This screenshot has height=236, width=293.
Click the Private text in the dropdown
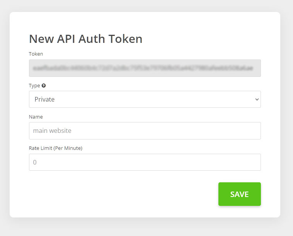tap(44, 99)
